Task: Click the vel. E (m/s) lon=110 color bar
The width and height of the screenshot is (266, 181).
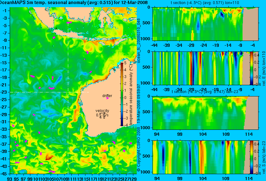Action: (x=251, y=68)
